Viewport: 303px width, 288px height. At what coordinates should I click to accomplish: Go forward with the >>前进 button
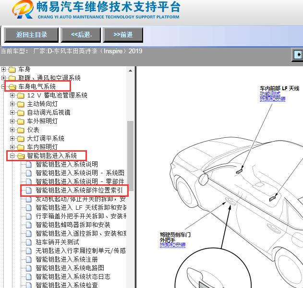(x=123, y=35)
